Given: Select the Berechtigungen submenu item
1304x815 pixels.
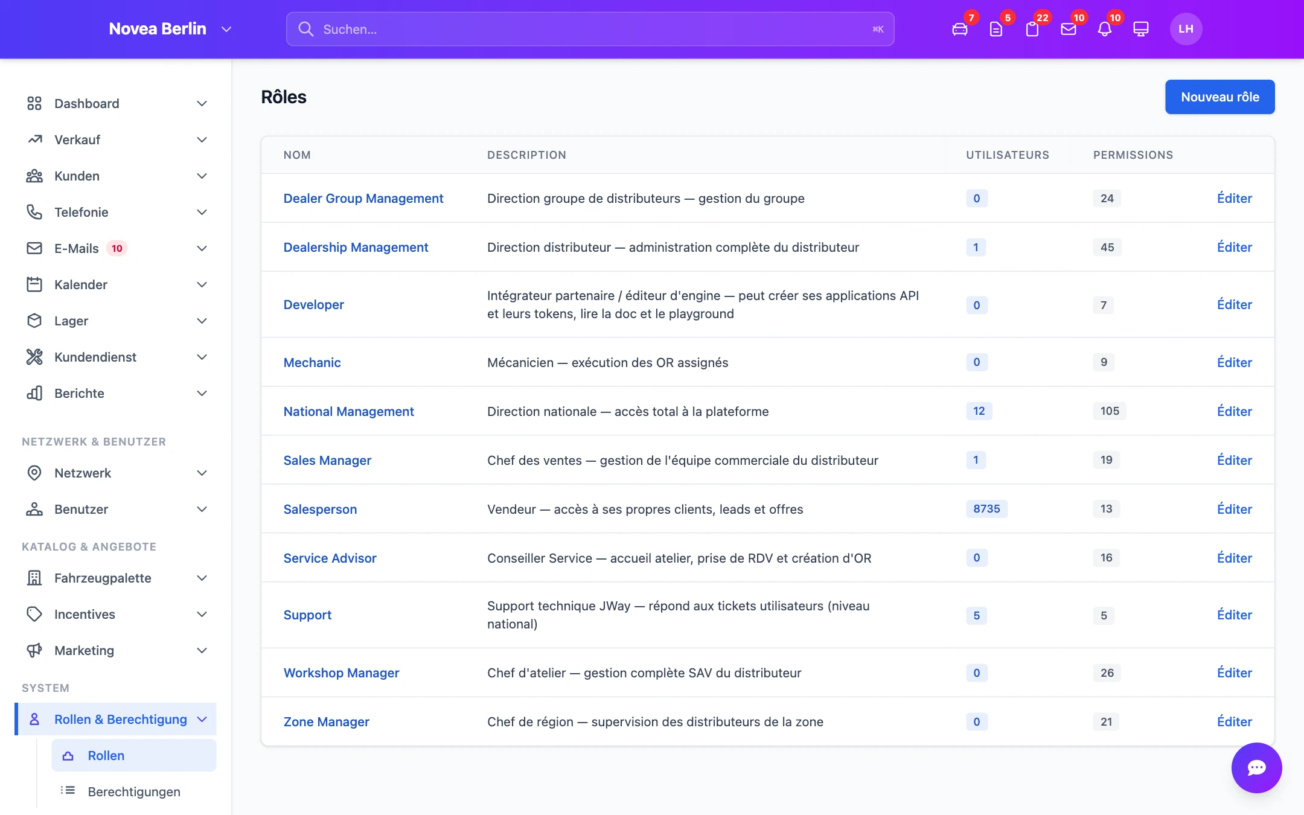Looking at the screenshot, I should 134,791.
